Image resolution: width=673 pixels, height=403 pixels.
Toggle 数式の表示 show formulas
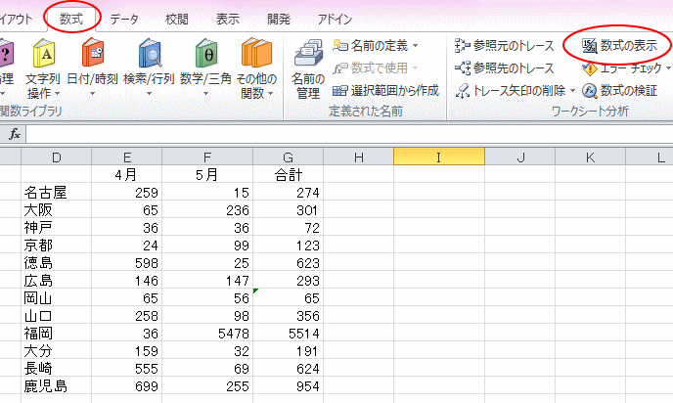click(x=620, y=45)
